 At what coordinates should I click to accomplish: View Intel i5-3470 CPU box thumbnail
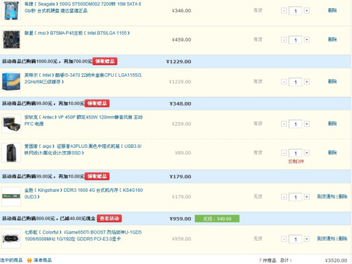[11, 82]
